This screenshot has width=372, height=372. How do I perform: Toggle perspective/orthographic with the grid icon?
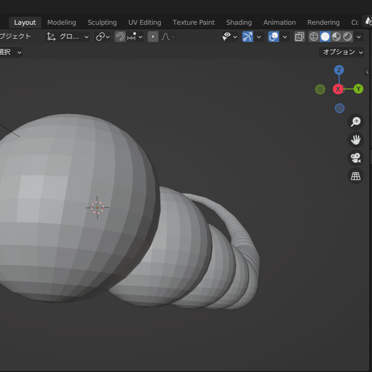[x=356, y=176]
